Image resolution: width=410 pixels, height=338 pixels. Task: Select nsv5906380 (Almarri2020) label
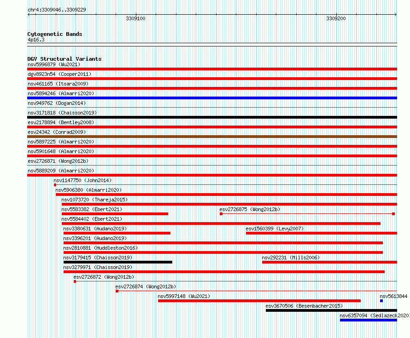88,190
